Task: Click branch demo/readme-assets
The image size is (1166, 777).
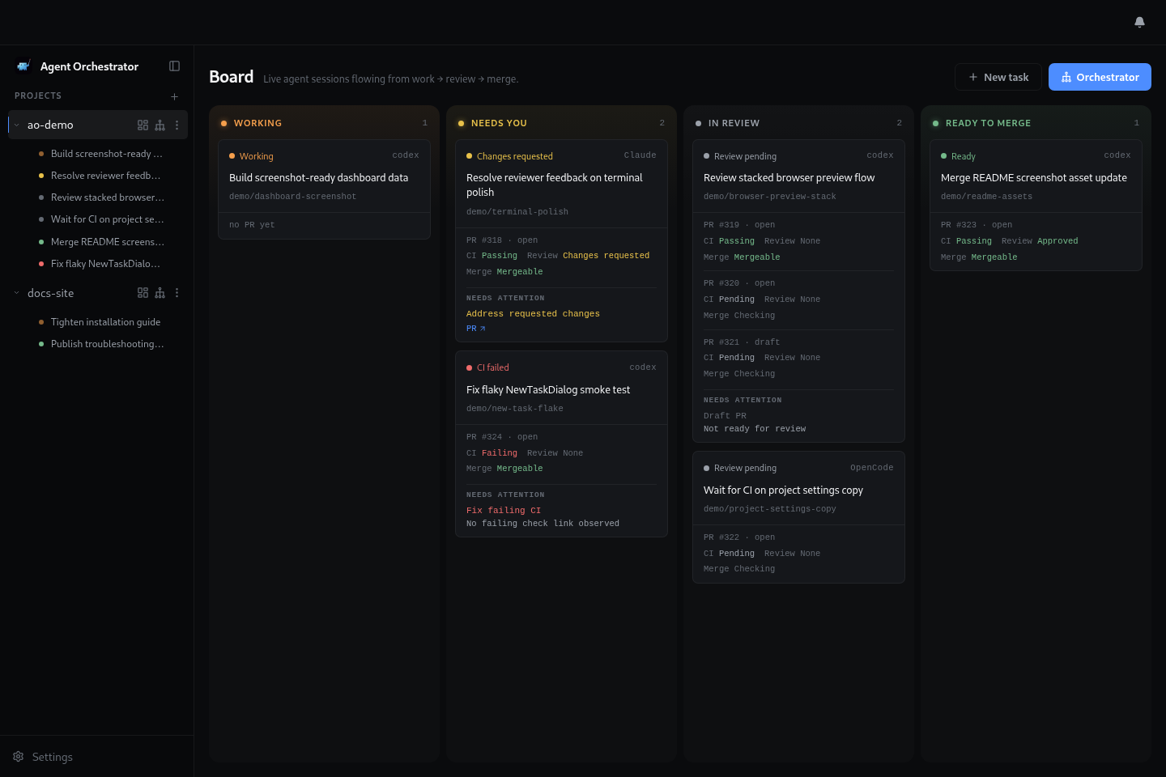Action: [986, 197]
